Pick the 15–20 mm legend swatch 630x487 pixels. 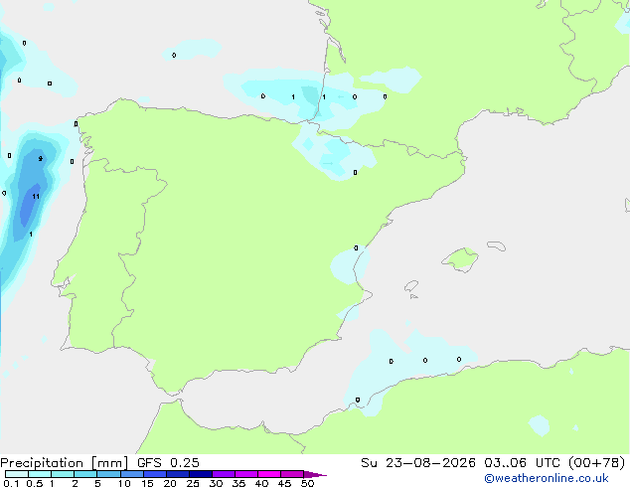click(155, 474)
